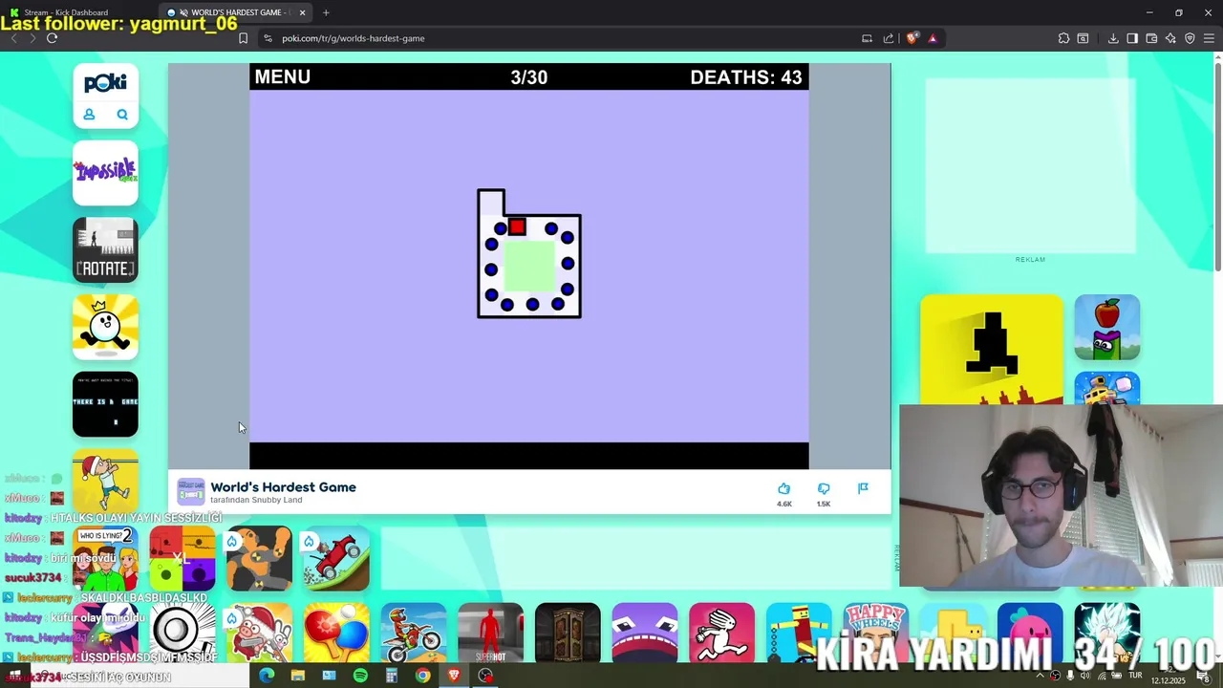1223x688 pixels.
Task: Open the purple monster face game tile
Action: tap(645, 634)
